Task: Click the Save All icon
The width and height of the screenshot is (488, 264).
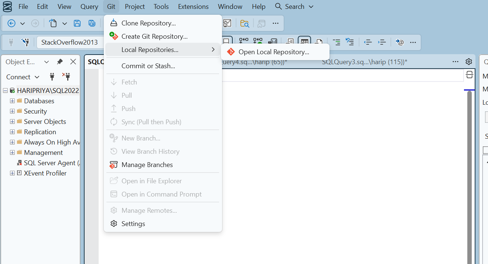Action: (x=92, y=23)
